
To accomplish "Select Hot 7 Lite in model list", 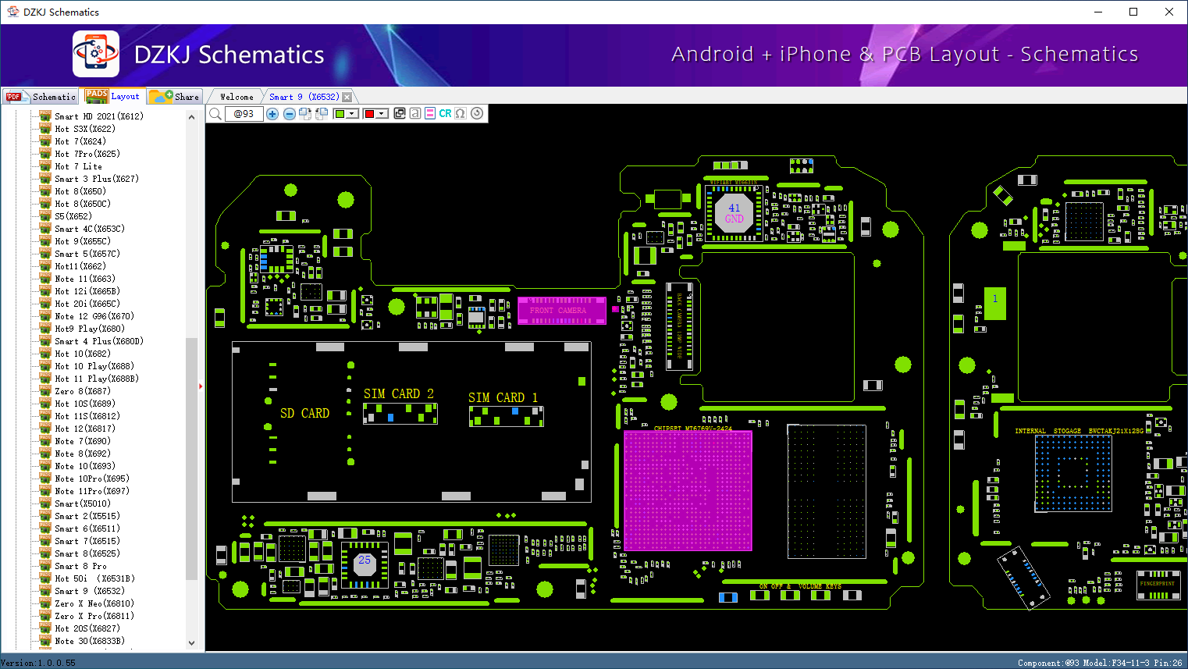I will coord(78,166).
